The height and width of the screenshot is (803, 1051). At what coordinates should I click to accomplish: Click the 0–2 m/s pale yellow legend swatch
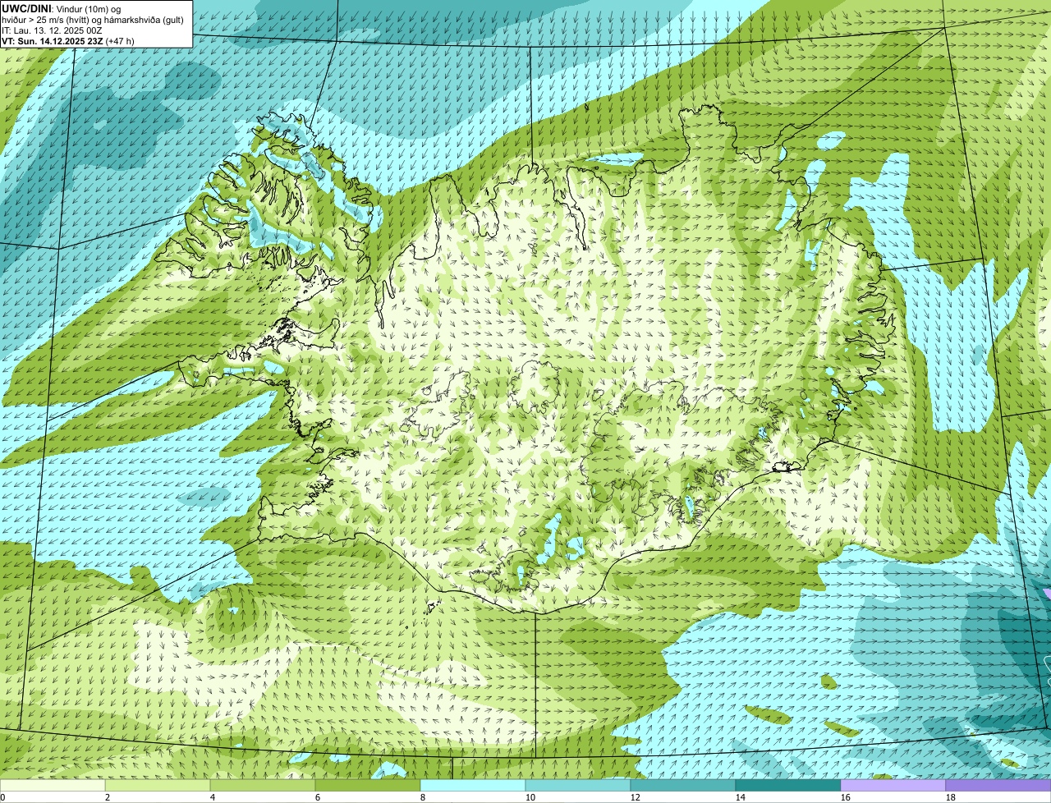tap(53, 786)
